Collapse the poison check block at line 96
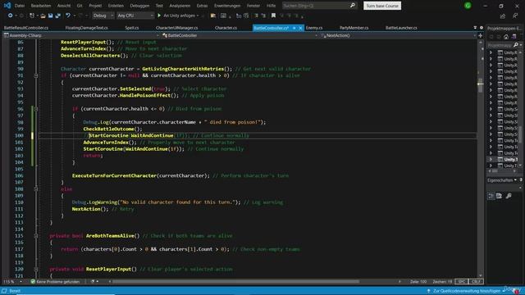This screenshot has height=295, width=525. 36,109
